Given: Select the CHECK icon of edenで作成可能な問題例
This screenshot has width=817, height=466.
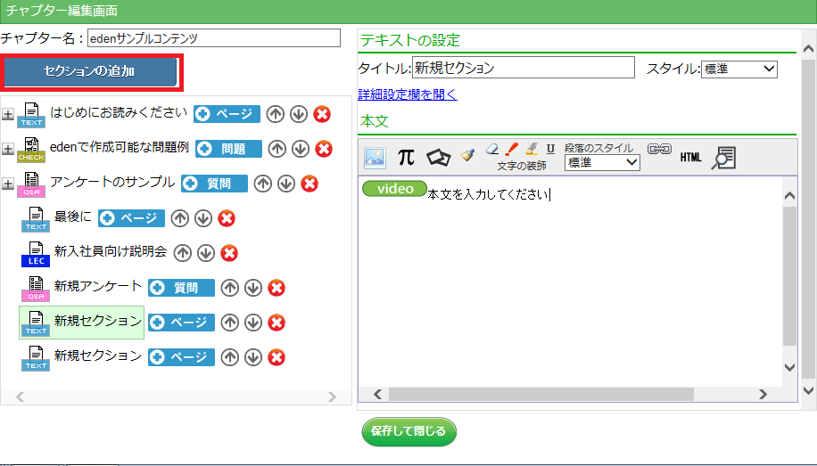Looking at the screenshot, I should coord(31,150).
